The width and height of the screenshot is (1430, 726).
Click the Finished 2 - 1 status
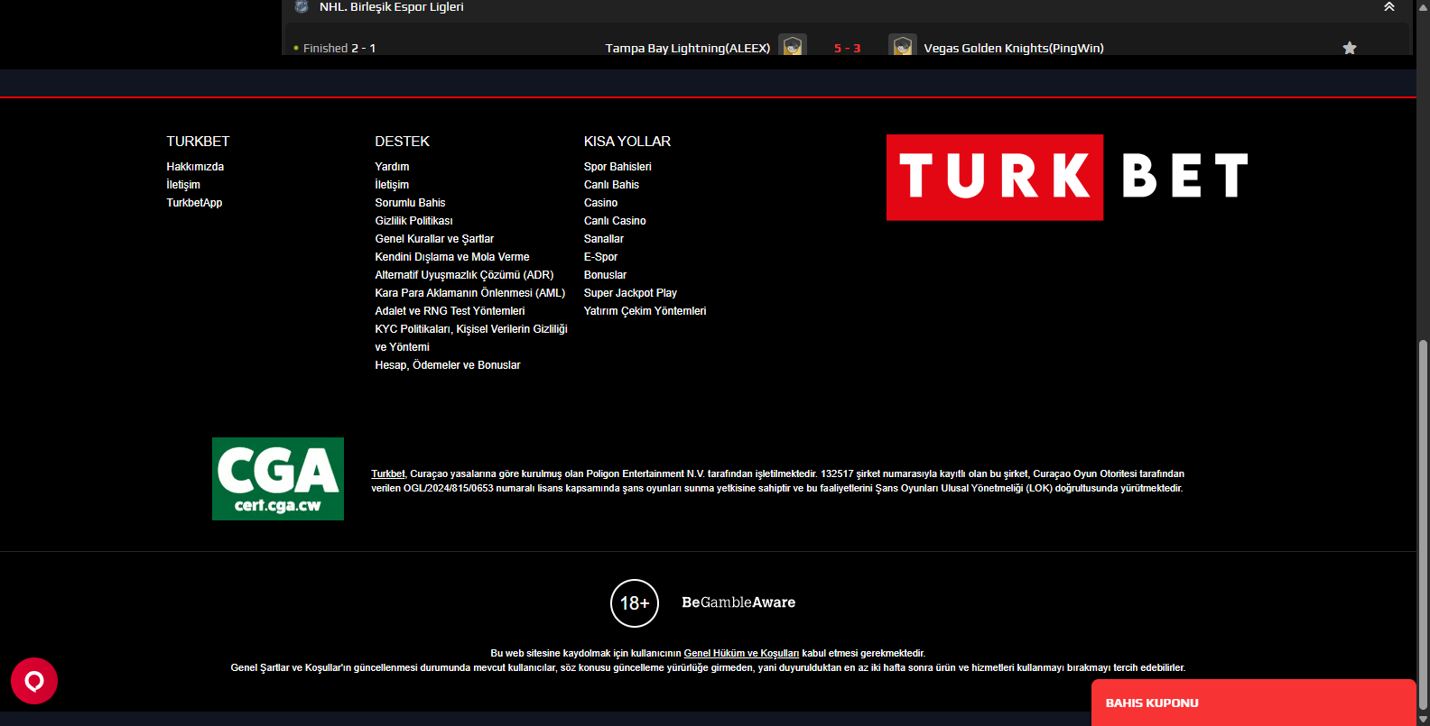(x=339, y=48)
